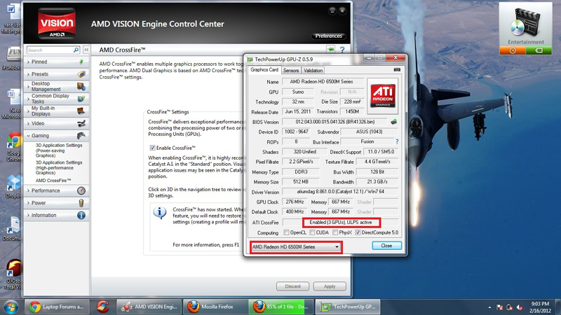Click the green pin icon beside Pinned
Viewport: 561px width, 315px height.
[x=81, y=62]
